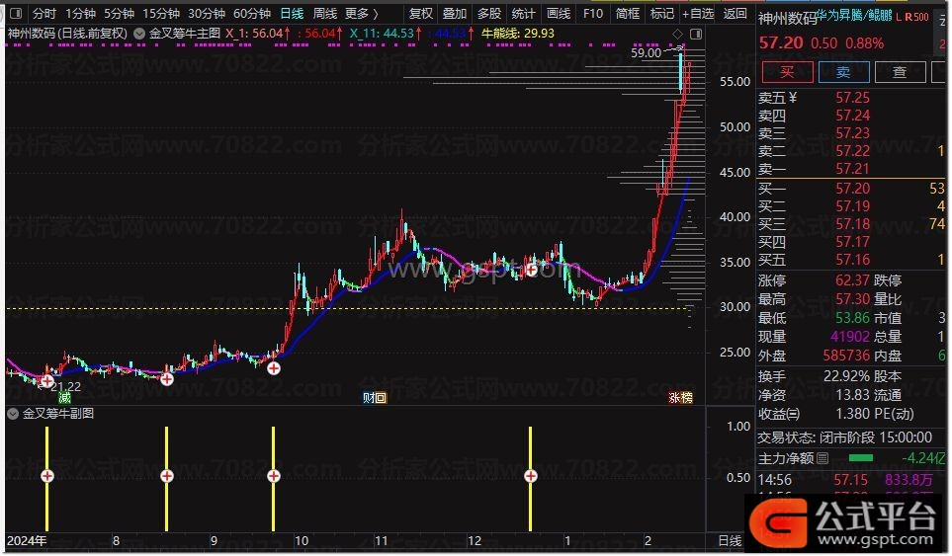
Task: Click the 神州数码 stock name in quote panel
Action: 786,19
